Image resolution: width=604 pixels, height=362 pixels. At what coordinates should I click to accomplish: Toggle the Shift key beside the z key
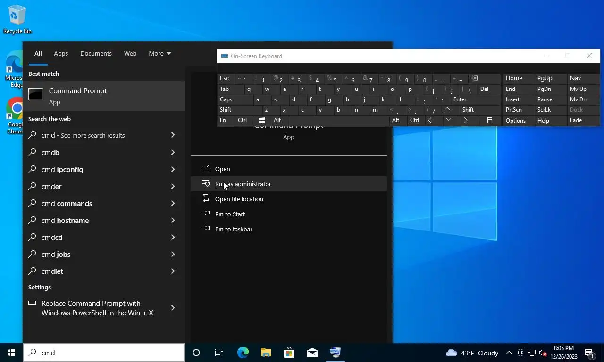click(238, 110)
